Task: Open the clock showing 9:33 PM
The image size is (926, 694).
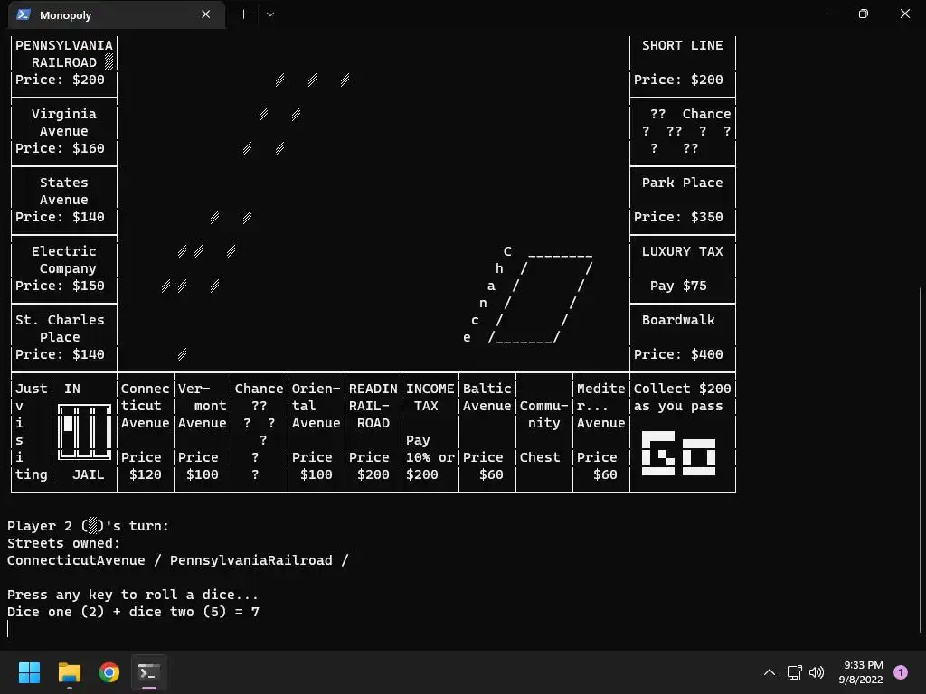Action: 861,672
